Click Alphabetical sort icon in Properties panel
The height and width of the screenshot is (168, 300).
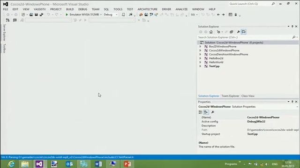[x=206, y=112]
